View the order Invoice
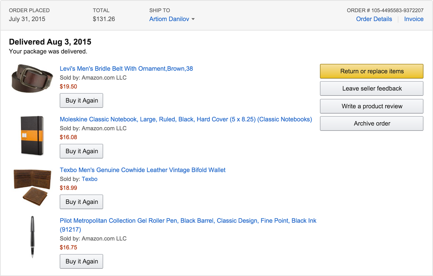This screenshot has height=276, width=433. coord(413,19)
